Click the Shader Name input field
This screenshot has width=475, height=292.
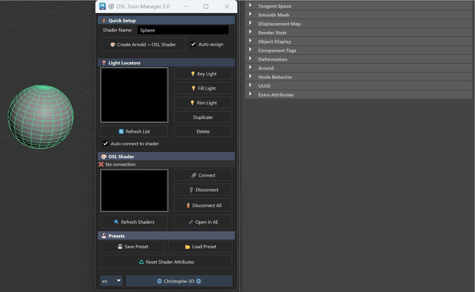[x=183, y=30]
